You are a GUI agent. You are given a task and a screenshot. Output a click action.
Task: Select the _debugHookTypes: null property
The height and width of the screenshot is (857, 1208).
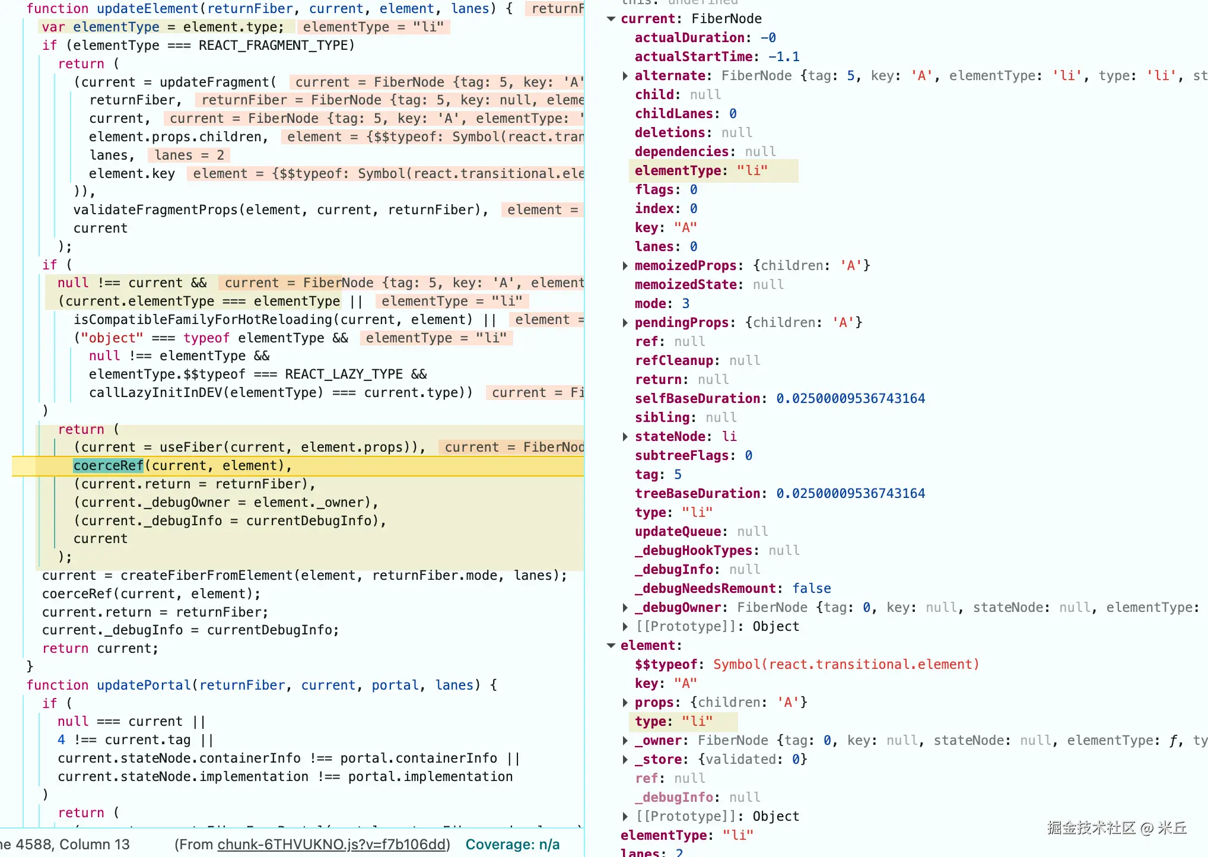717,551
